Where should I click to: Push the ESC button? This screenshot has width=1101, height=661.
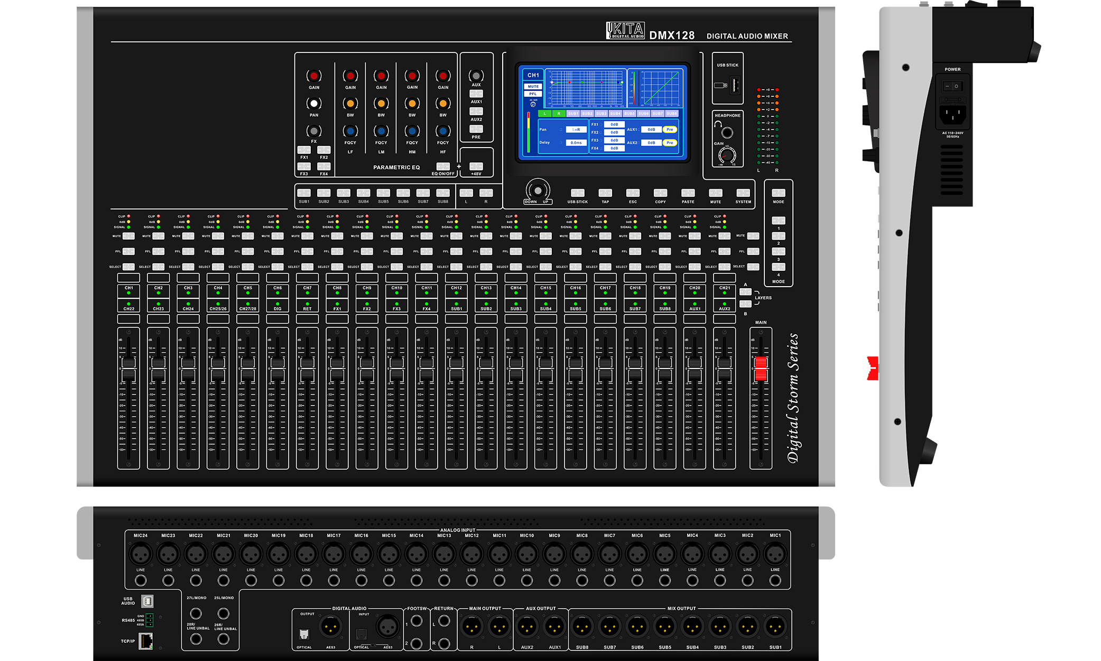click(x=633, y=192)
